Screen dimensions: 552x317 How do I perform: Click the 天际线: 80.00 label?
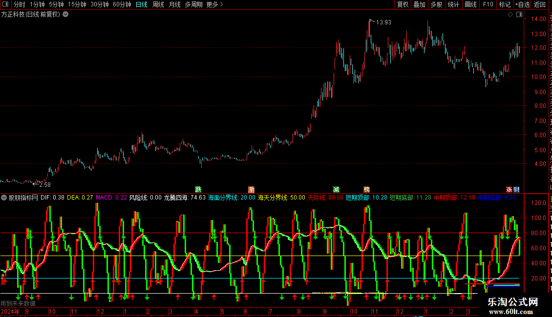(x=325, y=198)
